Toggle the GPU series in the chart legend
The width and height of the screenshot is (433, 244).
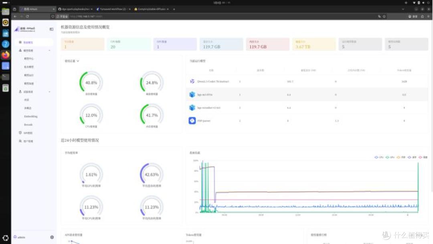(x=390, y=157)
